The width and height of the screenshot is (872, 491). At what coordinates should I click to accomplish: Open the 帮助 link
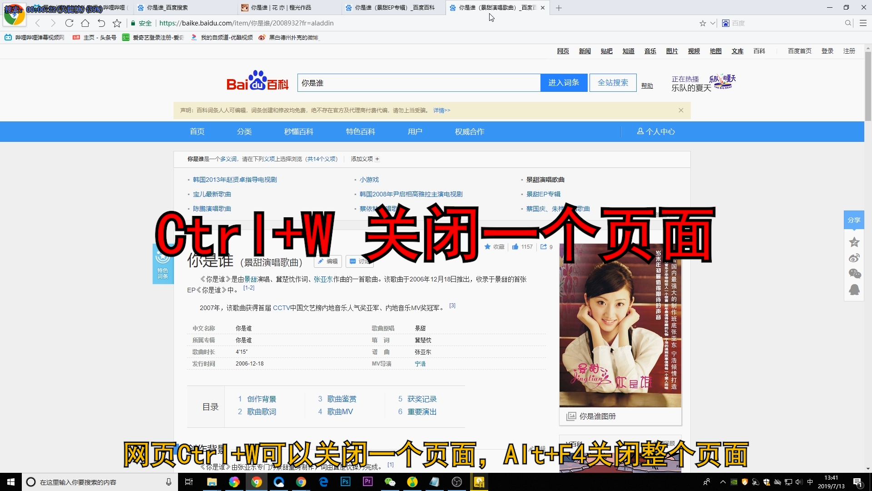pos(647,86)
